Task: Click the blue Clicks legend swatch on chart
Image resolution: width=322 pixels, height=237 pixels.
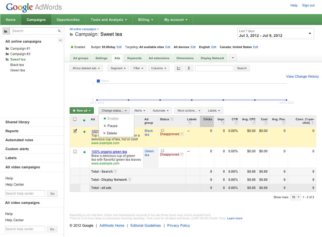Action: click(98, 81)
